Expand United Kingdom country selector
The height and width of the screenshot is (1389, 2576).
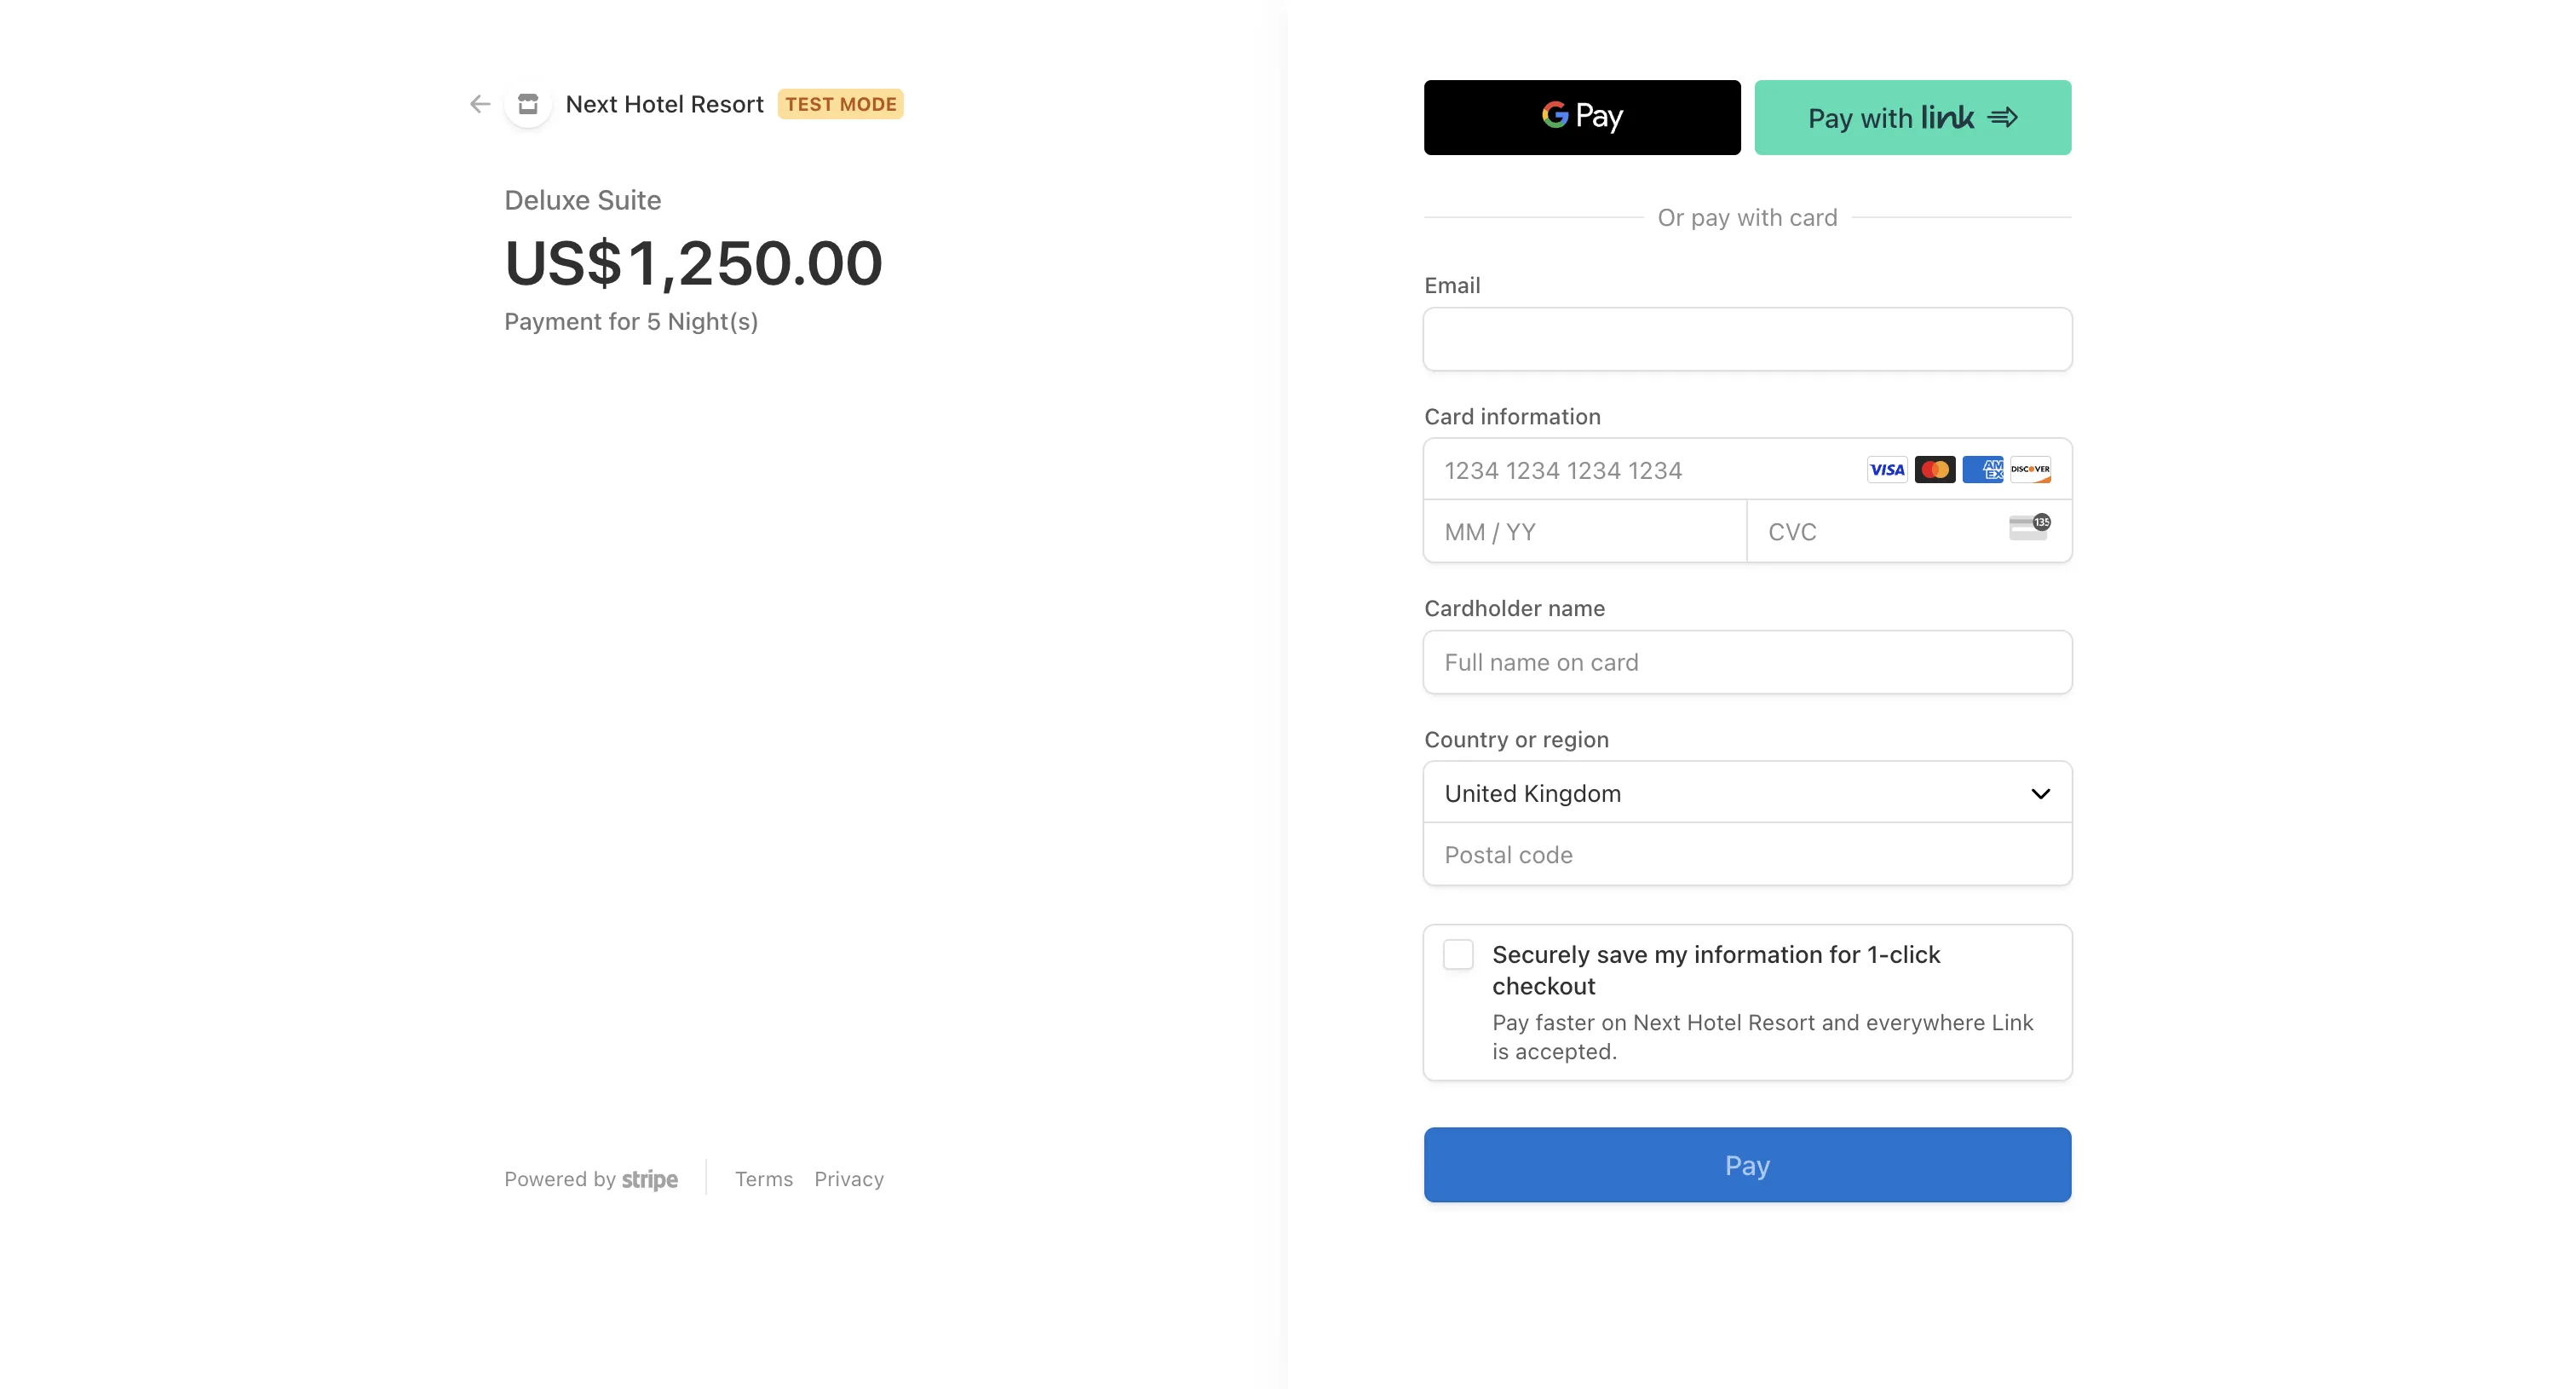1746,793
